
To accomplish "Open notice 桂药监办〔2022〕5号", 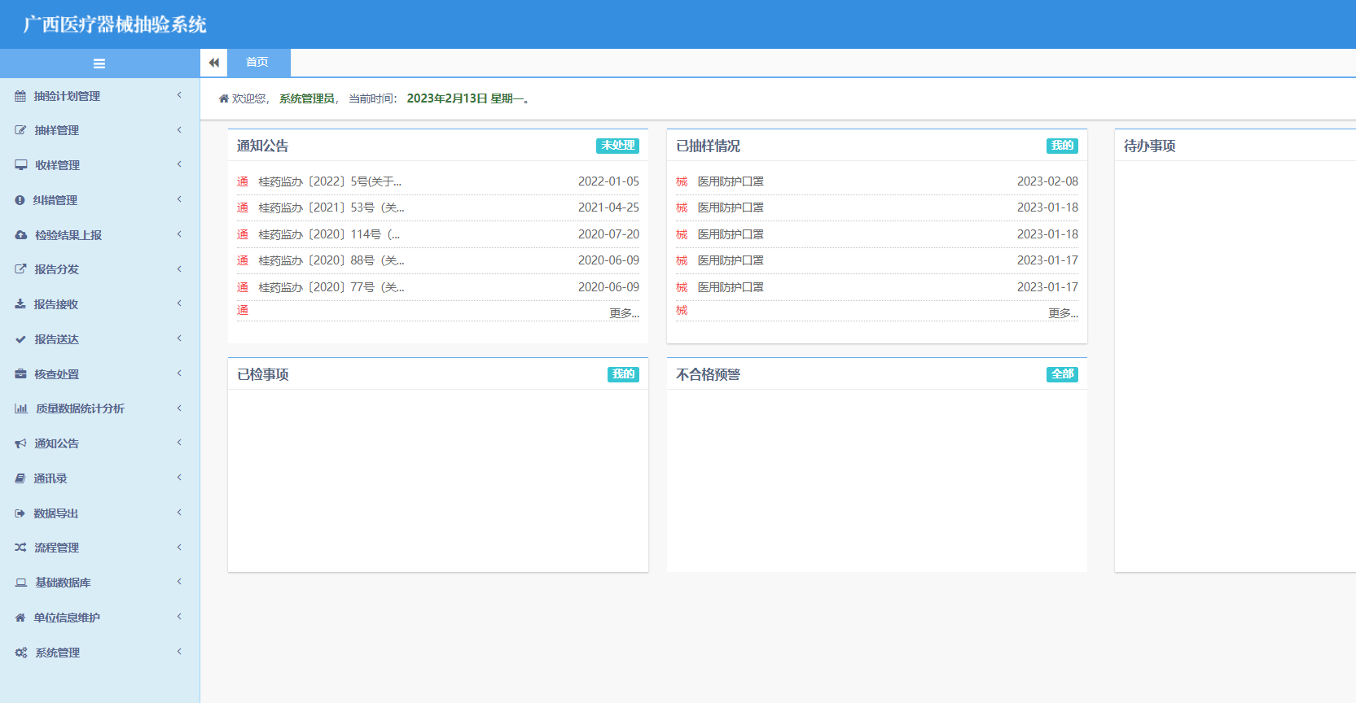I will [x=330, y=181].
